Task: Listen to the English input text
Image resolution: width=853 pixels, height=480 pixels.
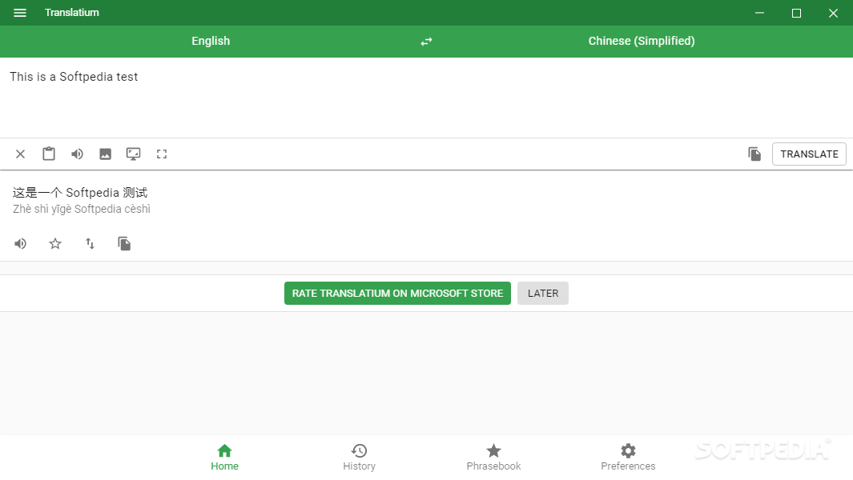Action: tap(77, 154)
